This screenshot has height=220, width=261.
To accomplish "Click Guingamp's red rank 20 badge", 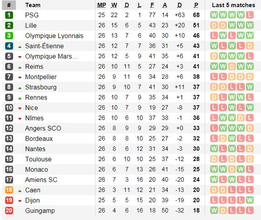I will tap(9, 211).
